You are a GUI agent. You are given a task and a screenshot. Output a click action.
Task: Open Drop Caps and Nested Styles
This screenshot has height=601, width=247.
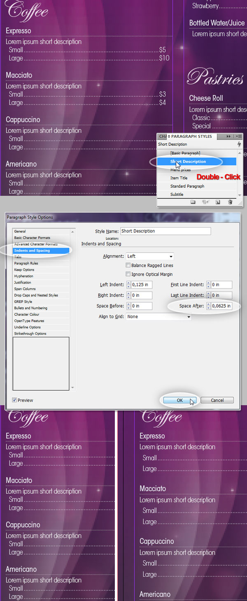pos(41,295)
